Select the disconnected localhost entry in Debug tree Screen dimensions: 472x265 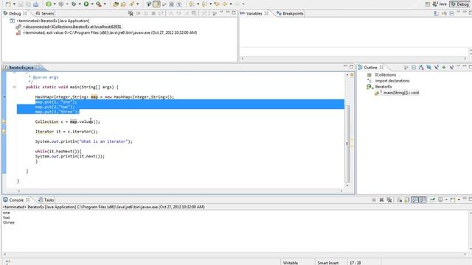72,26
